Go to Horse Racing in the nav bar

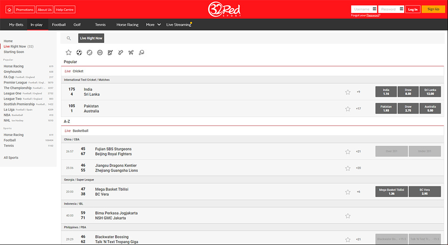tap(128, 25)
